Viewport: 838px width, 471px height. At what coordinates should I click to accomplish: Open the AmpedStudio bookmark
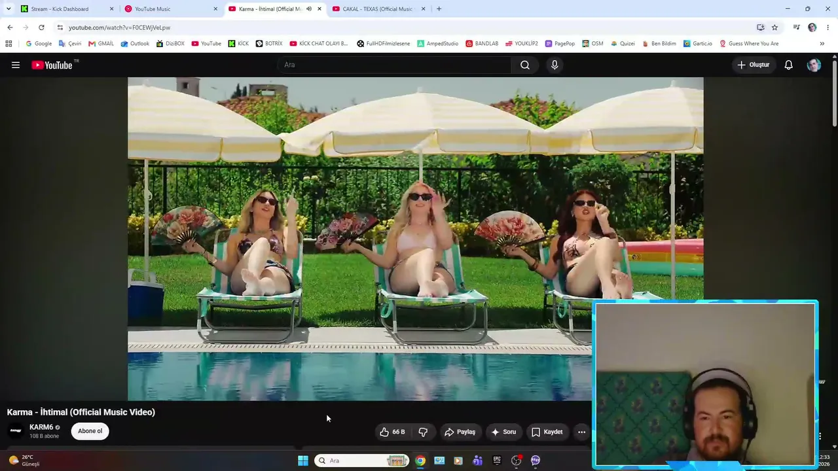pos(437,44)
